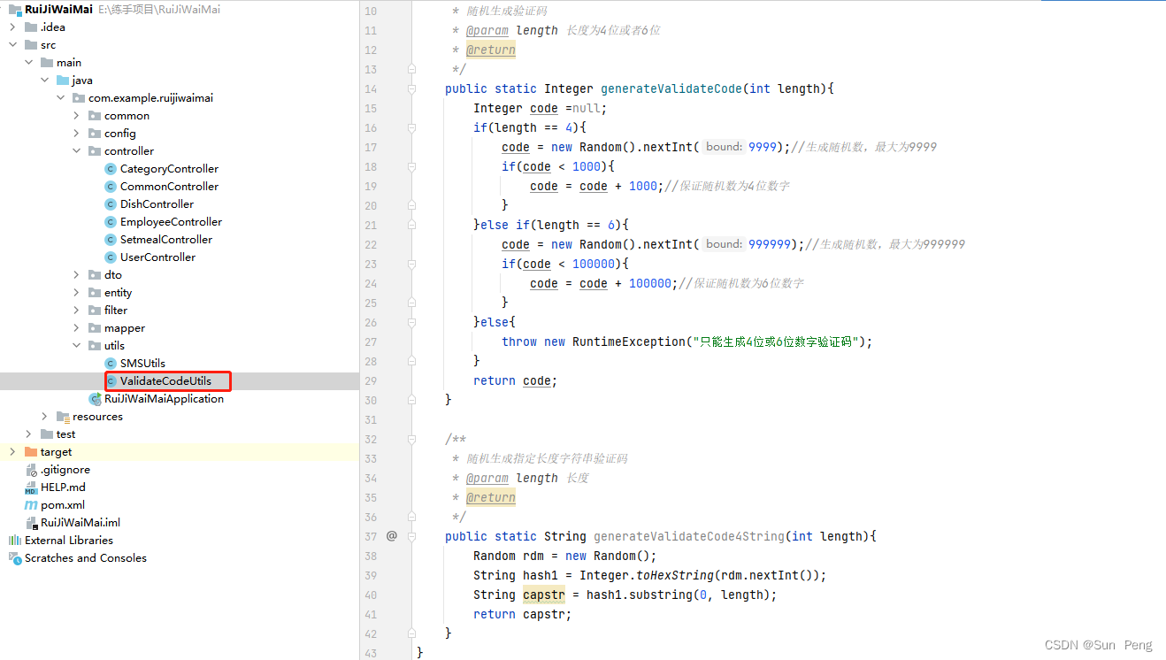
Task: Select EmployeeController file
Action: (171, 222)
